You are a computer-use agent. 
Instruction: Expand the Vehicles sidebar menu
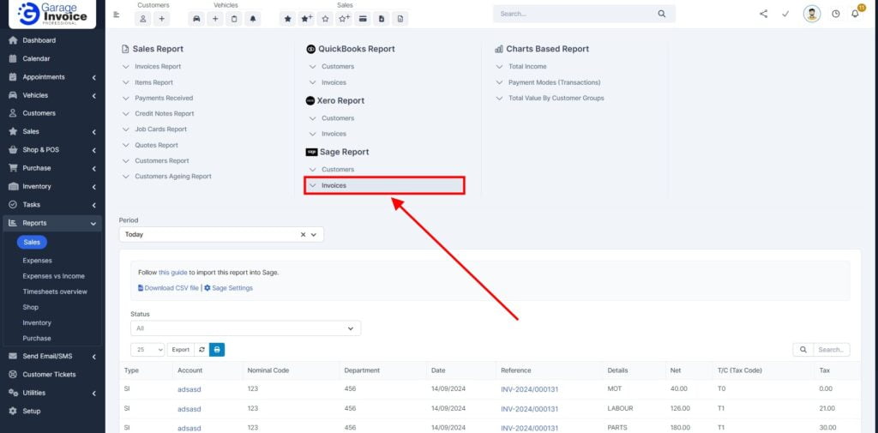[51, 95]
